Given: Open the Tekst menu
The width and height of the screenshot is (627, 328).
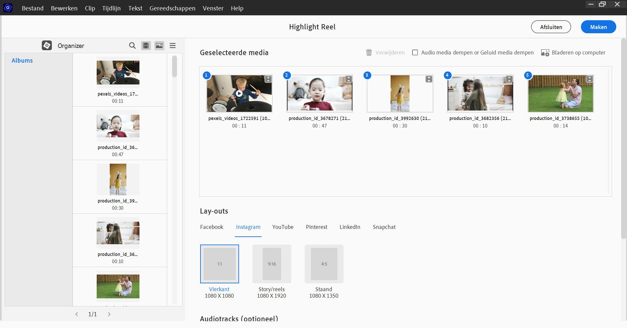Looking at the screenshot, I should point(135,8).
